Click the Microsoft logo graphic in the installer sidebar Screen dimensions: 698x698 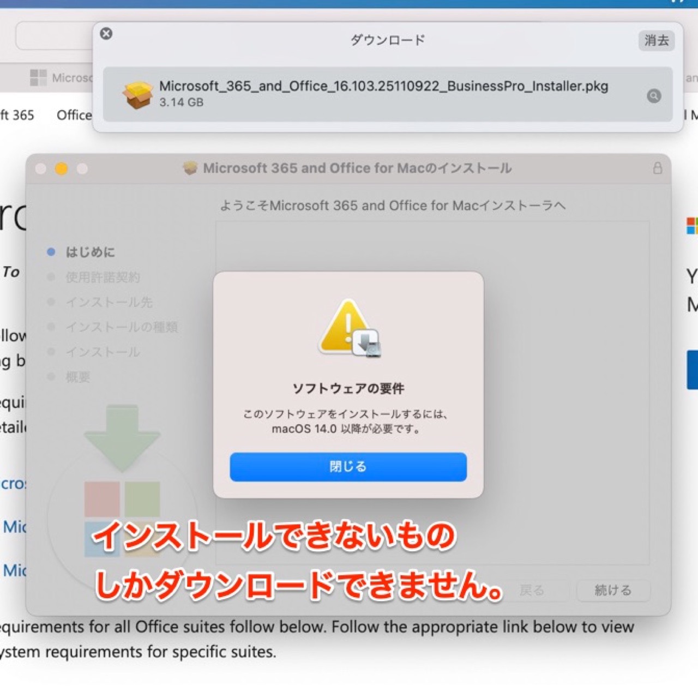(122, 519)
